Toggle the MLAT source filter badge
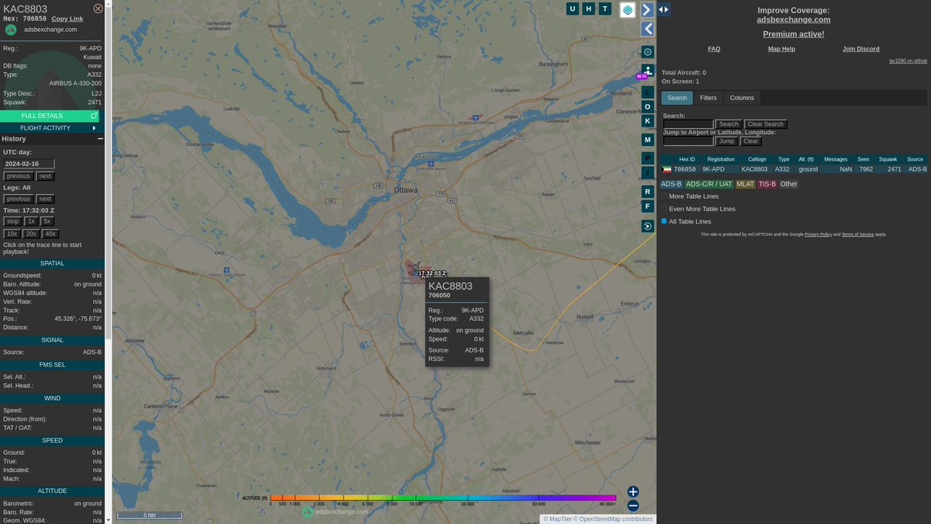The width and height of the screenshot is (931, 524). point(745,184)
